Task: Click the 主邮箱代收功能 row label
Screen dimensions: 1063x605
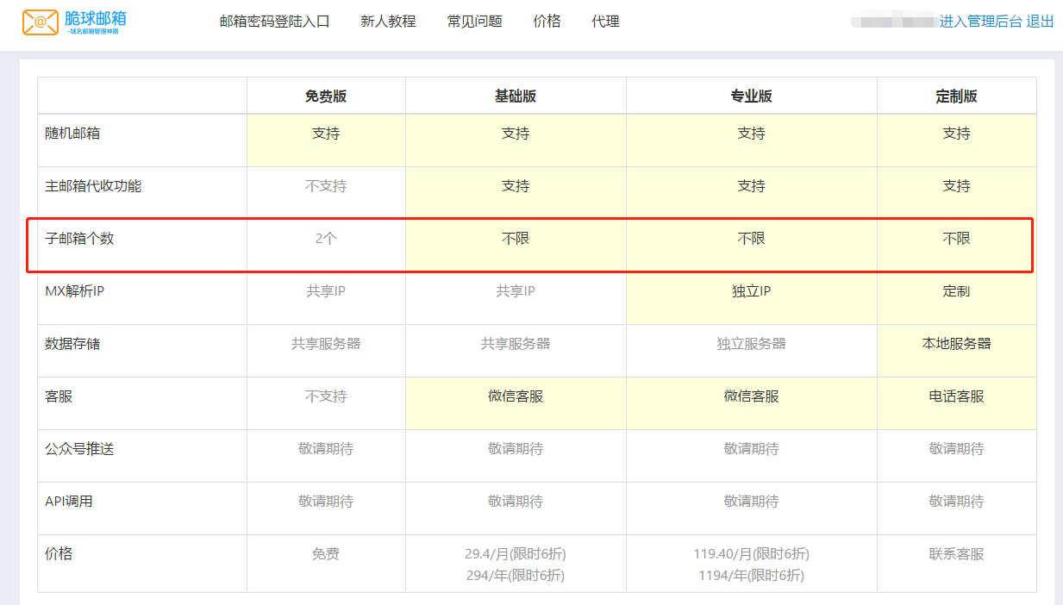Action: [x=93, y=186]
